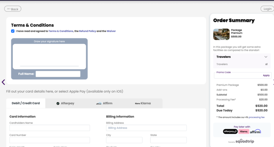274x147 pixels.
Task: Click the State input field
Action: coord(168,140)
